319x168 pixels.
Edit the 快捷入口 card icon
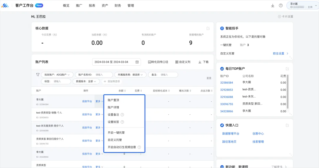(x=287, y=125)
